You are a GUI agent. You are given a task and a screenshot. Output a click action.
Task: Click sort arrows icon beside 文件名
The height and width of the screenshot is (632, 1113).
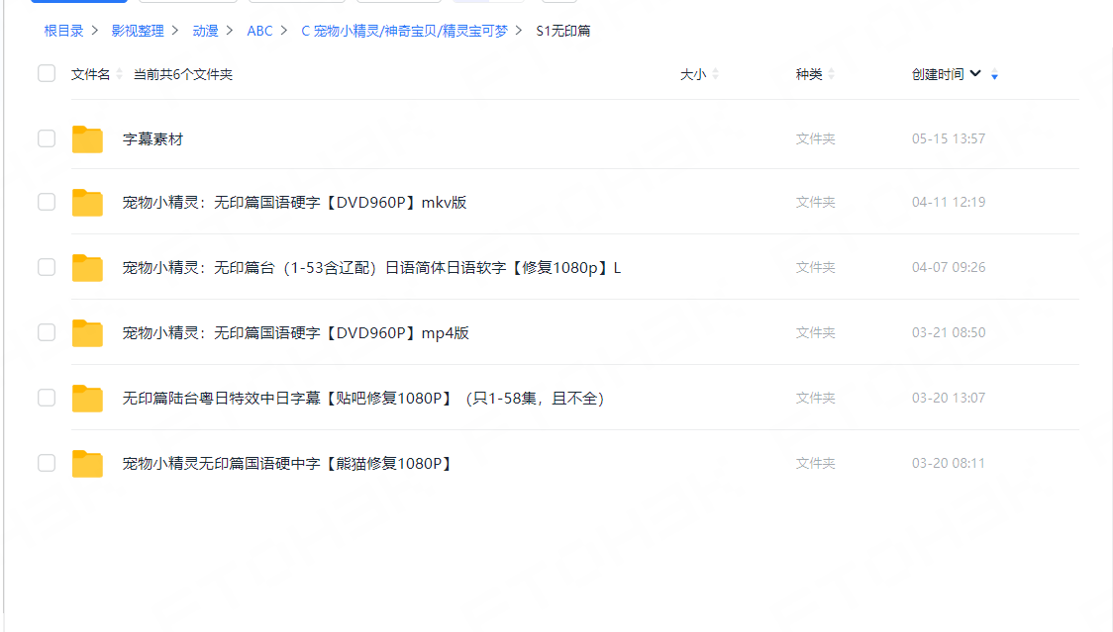click(x=120, y=74)
